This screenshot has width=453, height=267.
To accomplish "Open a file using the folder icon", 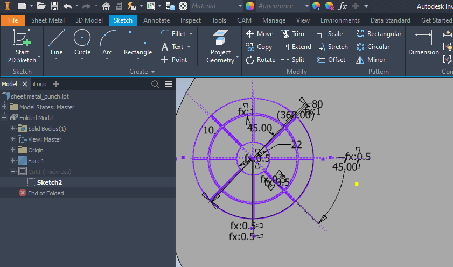I will (41, 6).
